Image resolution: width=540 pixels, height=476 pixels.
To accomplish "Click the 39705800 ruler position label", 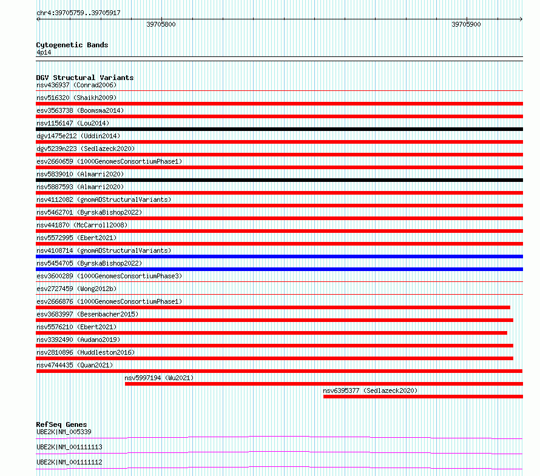I will (x=161, y=24).
